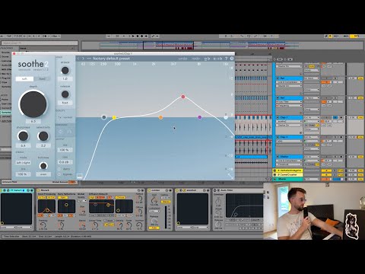The height and width of the screenshot is (274, 365).
Task: Toggle spectrum display icon bottom-left of graph
Action: (x=80, y=176)
